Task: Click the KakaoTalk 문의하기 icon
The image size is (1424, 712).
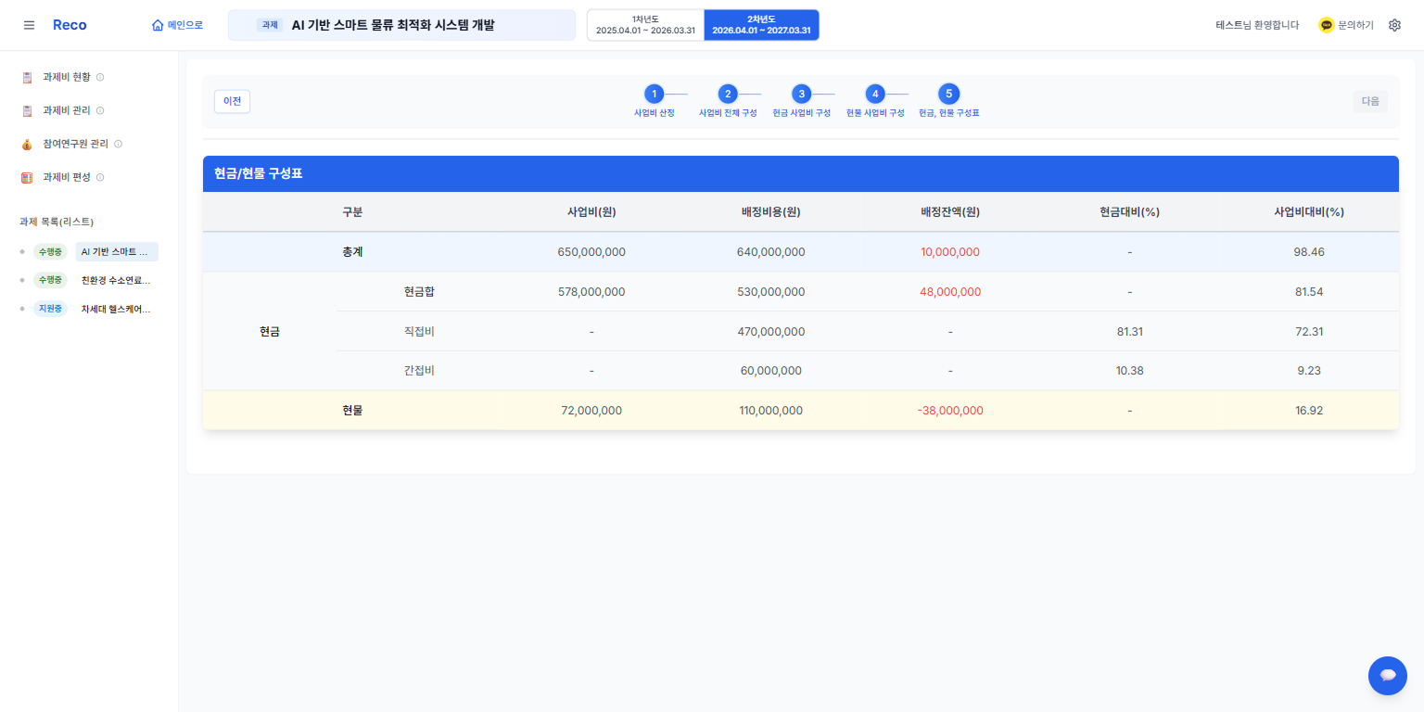Action: point(1326,25)
